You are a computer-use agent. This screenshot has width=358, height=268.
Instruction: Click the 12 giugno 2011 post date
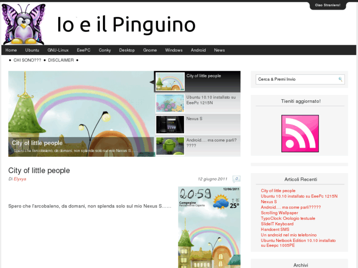[213, 179]
